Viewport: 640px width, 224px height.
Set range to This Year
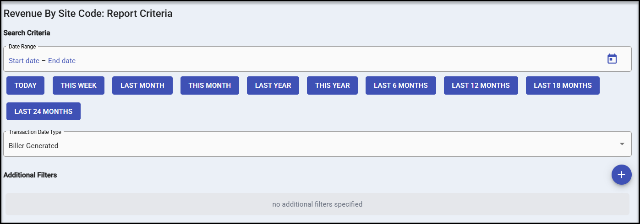tap(333, 85)
